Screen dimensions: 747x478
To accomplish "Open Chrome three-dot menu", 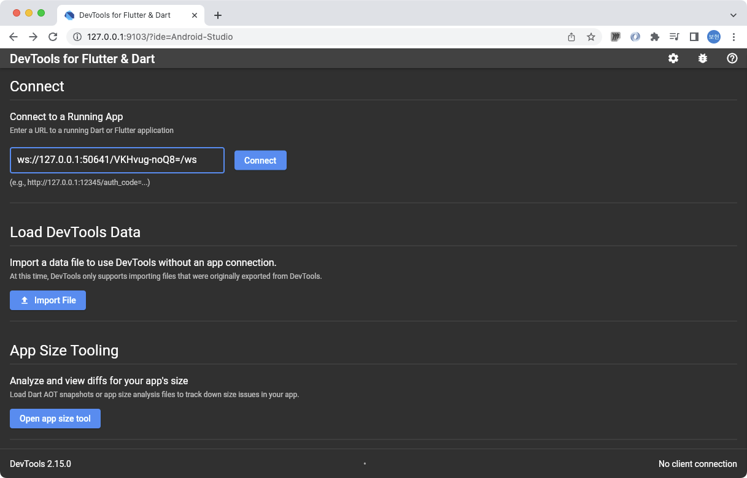I will point(733,37).
